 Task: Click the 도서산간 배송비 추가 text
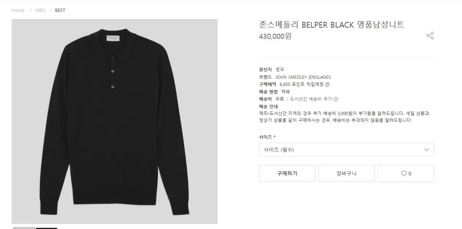311,99
